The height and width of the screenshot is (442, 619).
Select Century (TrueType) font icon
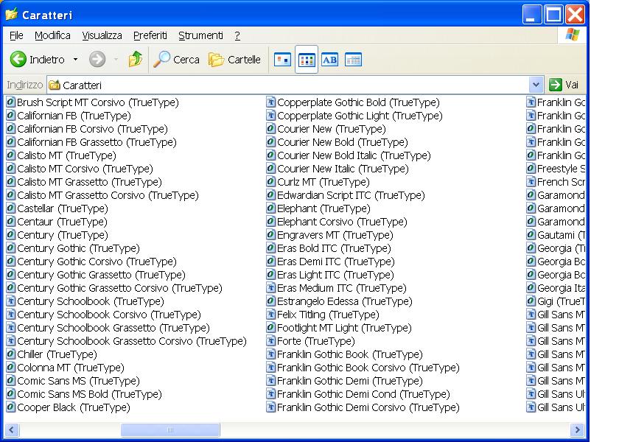(x=10, y=235)
